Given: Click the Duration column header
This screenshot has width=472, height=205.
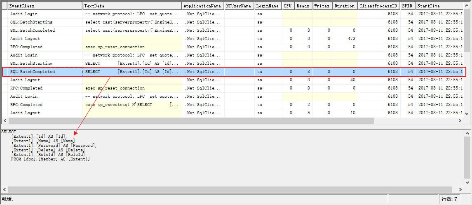Looking at the screenshot, I should coord(345,6).
